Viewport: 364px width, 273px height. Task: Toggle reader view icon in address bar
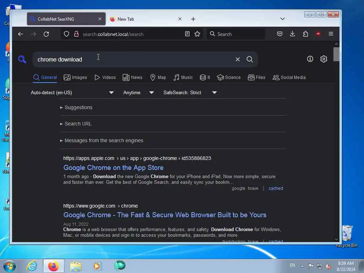187,34
